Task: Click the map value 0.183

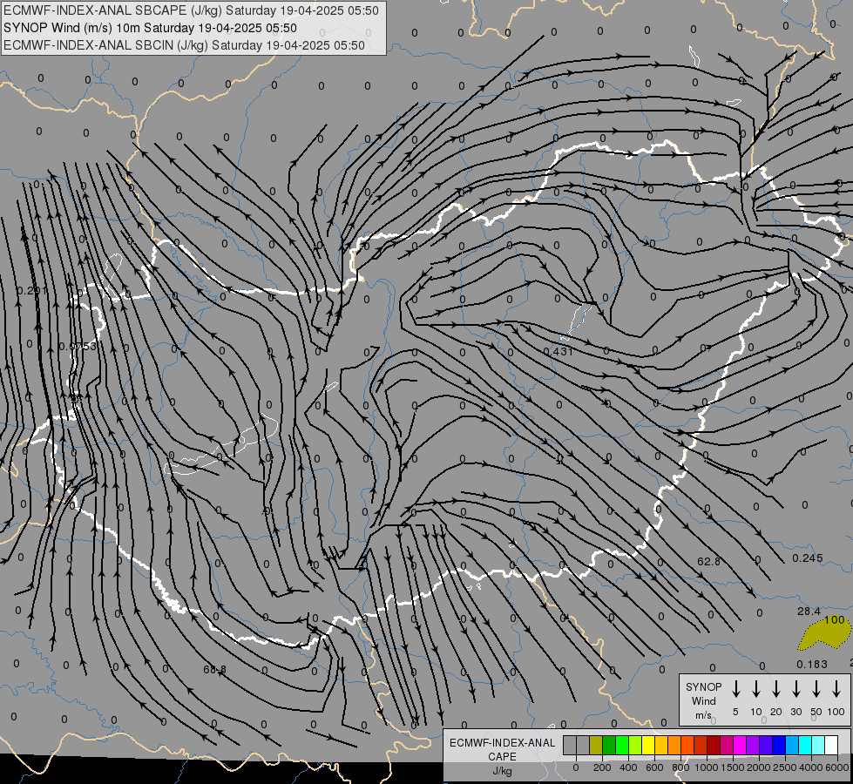Action: click(x=812, y=665)
